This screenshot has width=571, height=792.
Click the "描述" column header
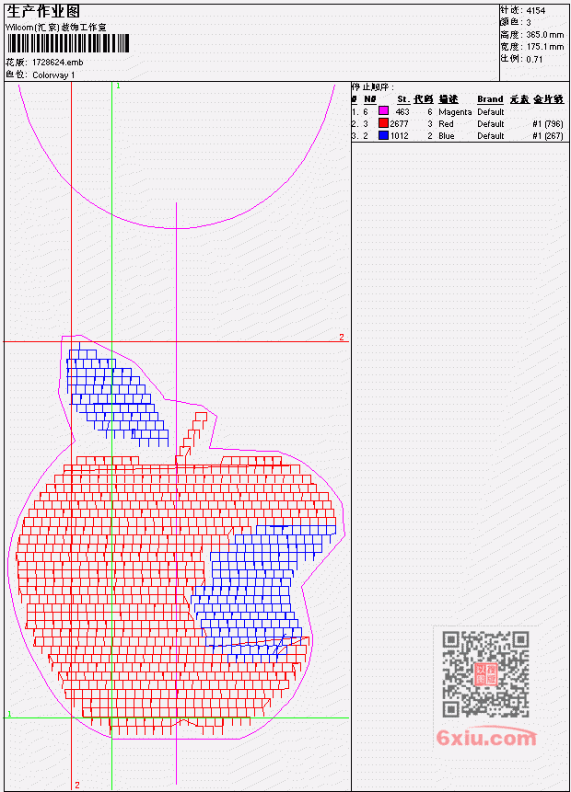click(449, 99)
